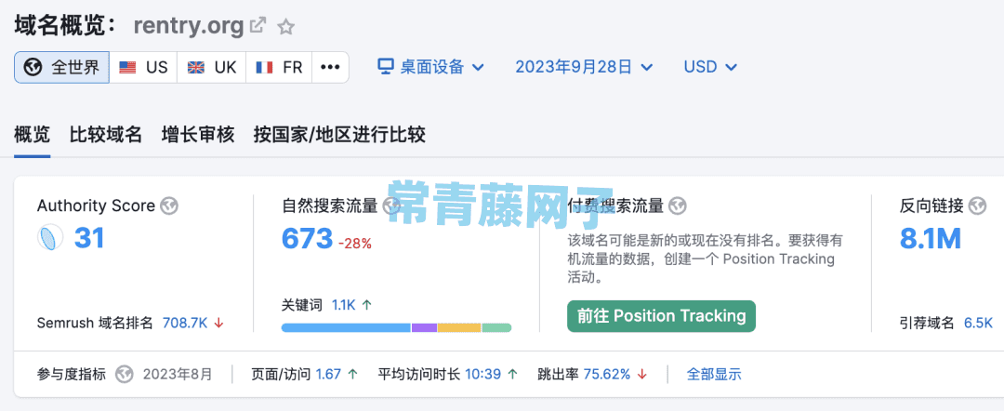Viewport: 1004px width, 411px height.
Task: Click the organic traffic value 673
Action: (308, 238)
